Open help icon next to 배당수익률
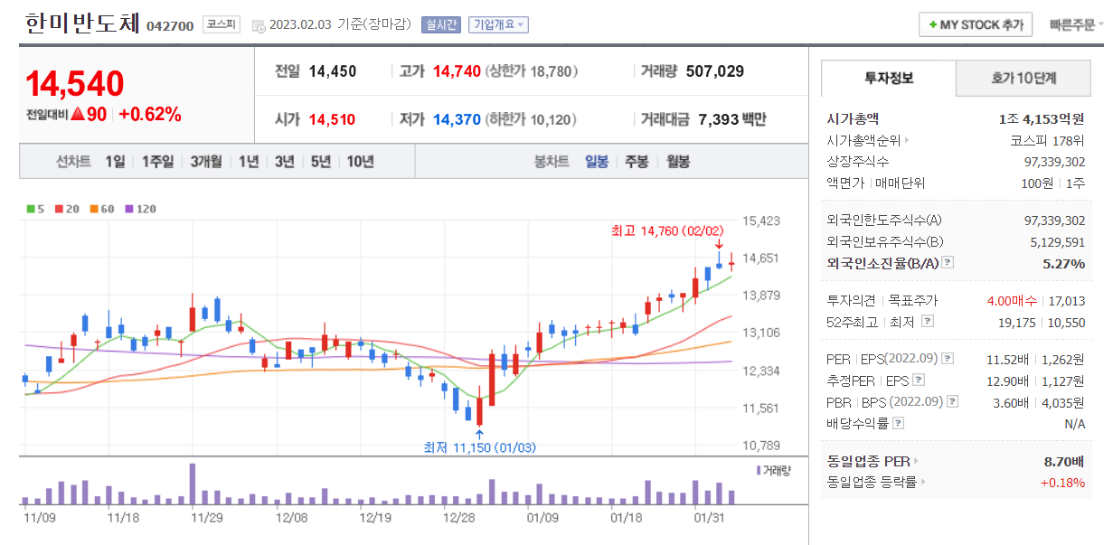 pyautogui.click(x=898, y=422)
